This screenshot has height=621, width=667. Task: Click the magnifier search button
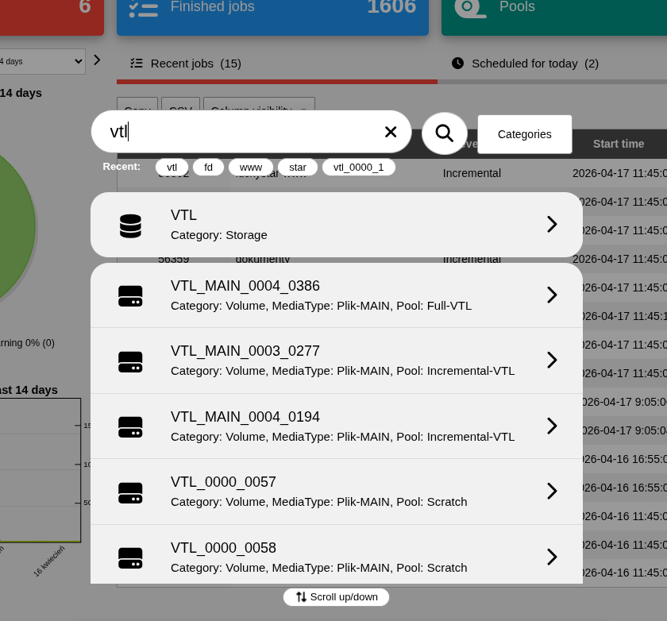point(444,133)
